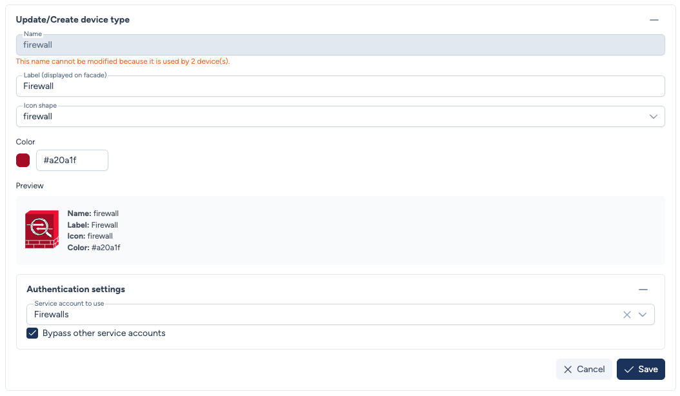Toggle Bypass other service accounts checkbox
Viewport: 680px width, 396px height.
click(x=32, y=333)
